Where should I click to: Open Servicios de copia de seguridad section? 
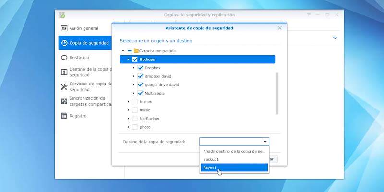(x=85, y=87)
